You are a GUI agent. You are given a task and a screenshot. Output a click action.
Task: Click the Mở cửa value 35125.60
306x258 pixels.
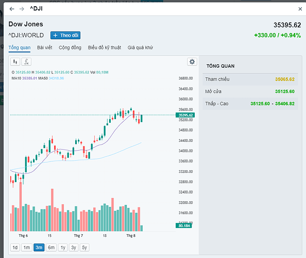(x=285, y=91)
